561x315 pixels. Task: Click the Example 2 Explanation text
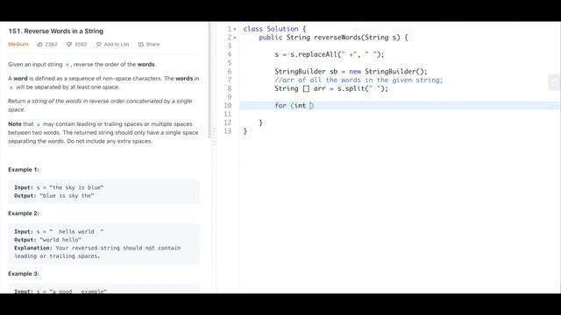[x=97, y=252]
